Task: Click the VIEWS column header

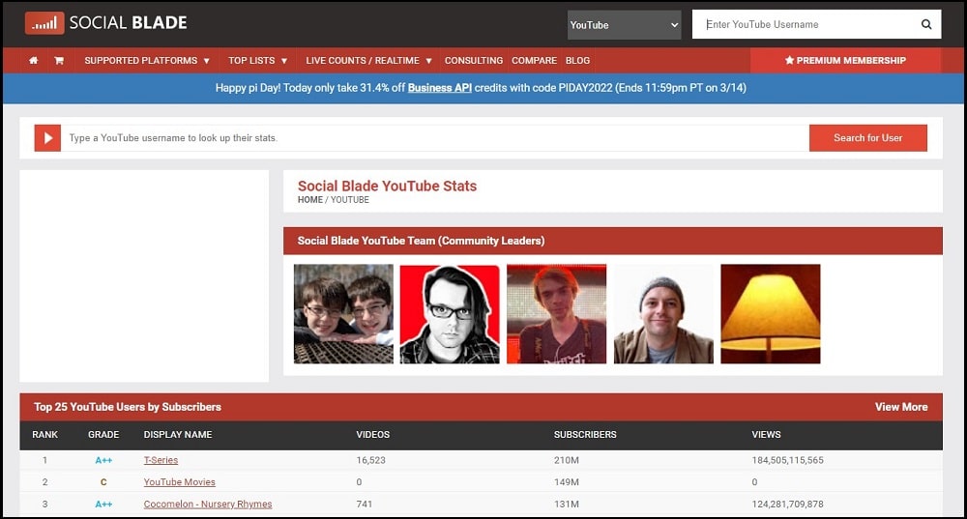Action: (766, 435)
